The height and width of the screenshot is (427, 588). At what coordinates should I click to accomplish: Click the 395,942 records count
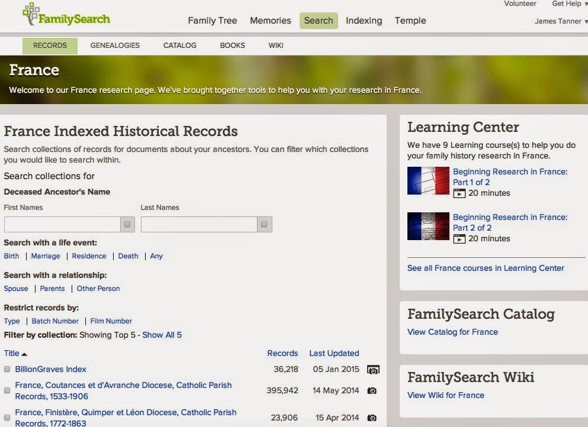point(282,391)
